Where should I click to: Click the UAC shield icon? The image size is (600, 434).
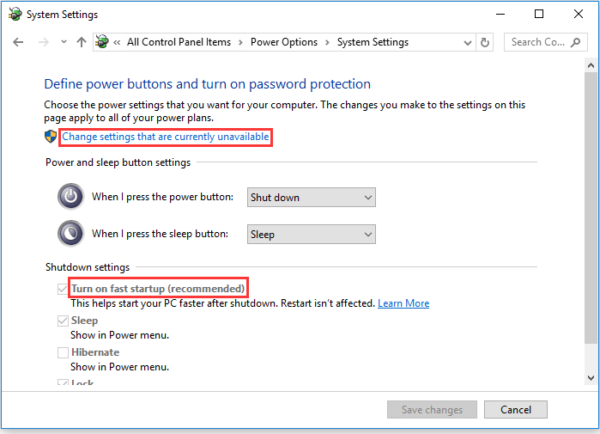[x=51, y=137]
